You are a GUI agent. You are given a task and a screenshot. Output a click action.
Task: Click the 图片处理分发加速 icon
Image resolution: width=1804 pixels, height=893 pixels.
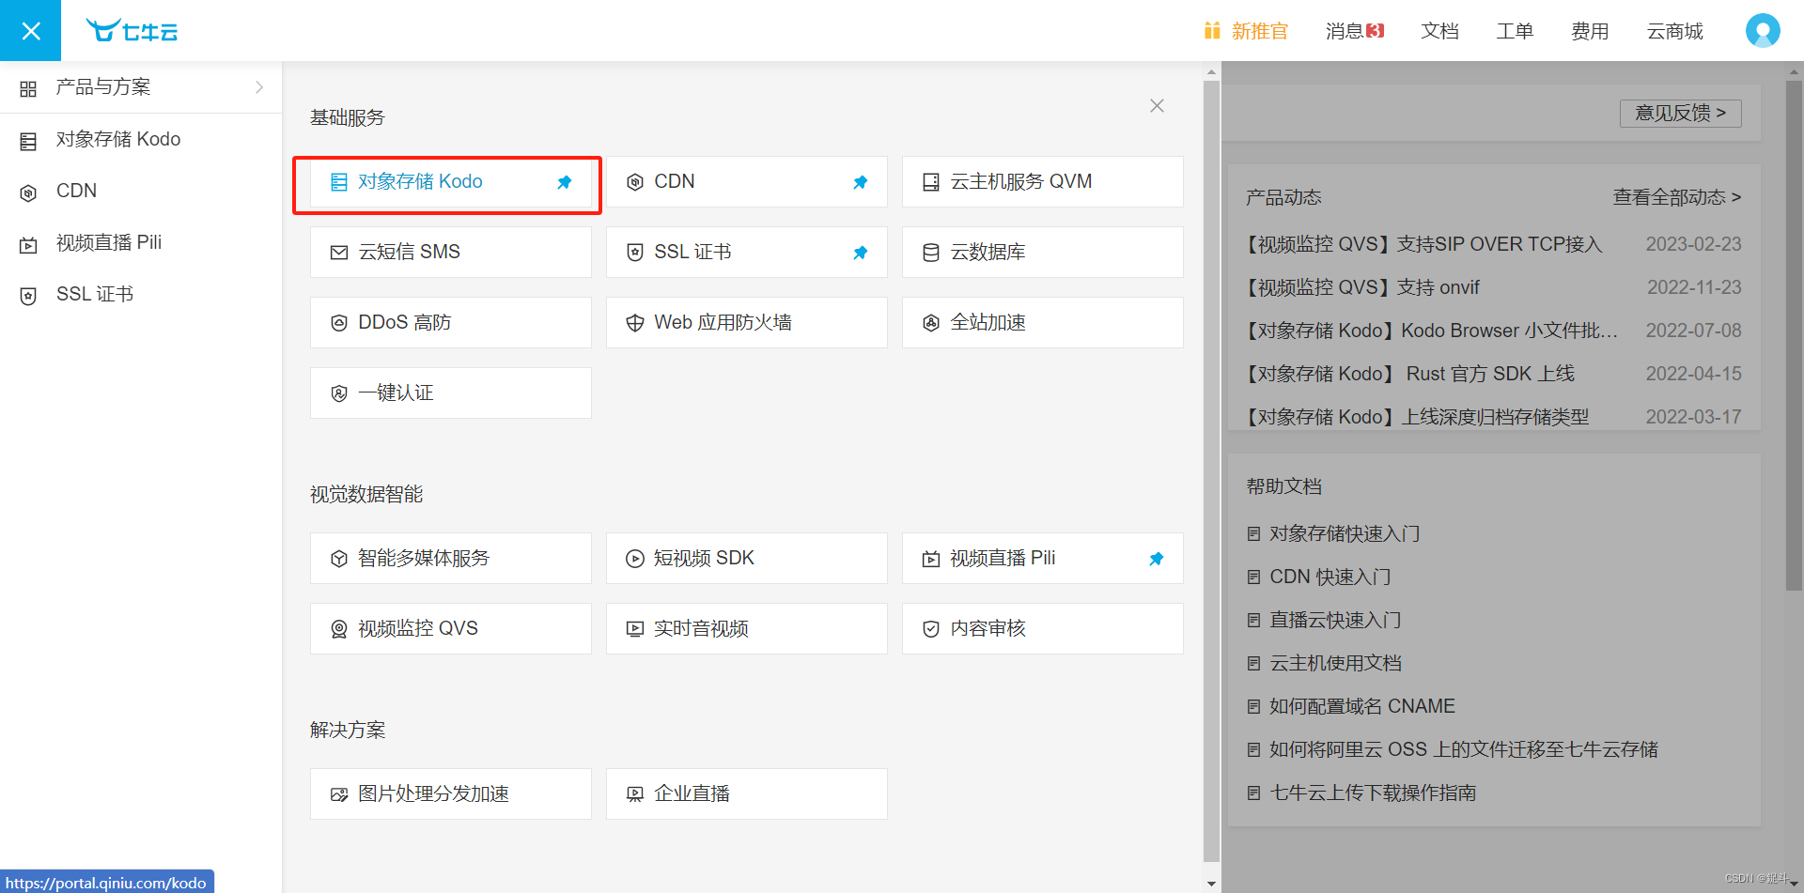[339, 794]
